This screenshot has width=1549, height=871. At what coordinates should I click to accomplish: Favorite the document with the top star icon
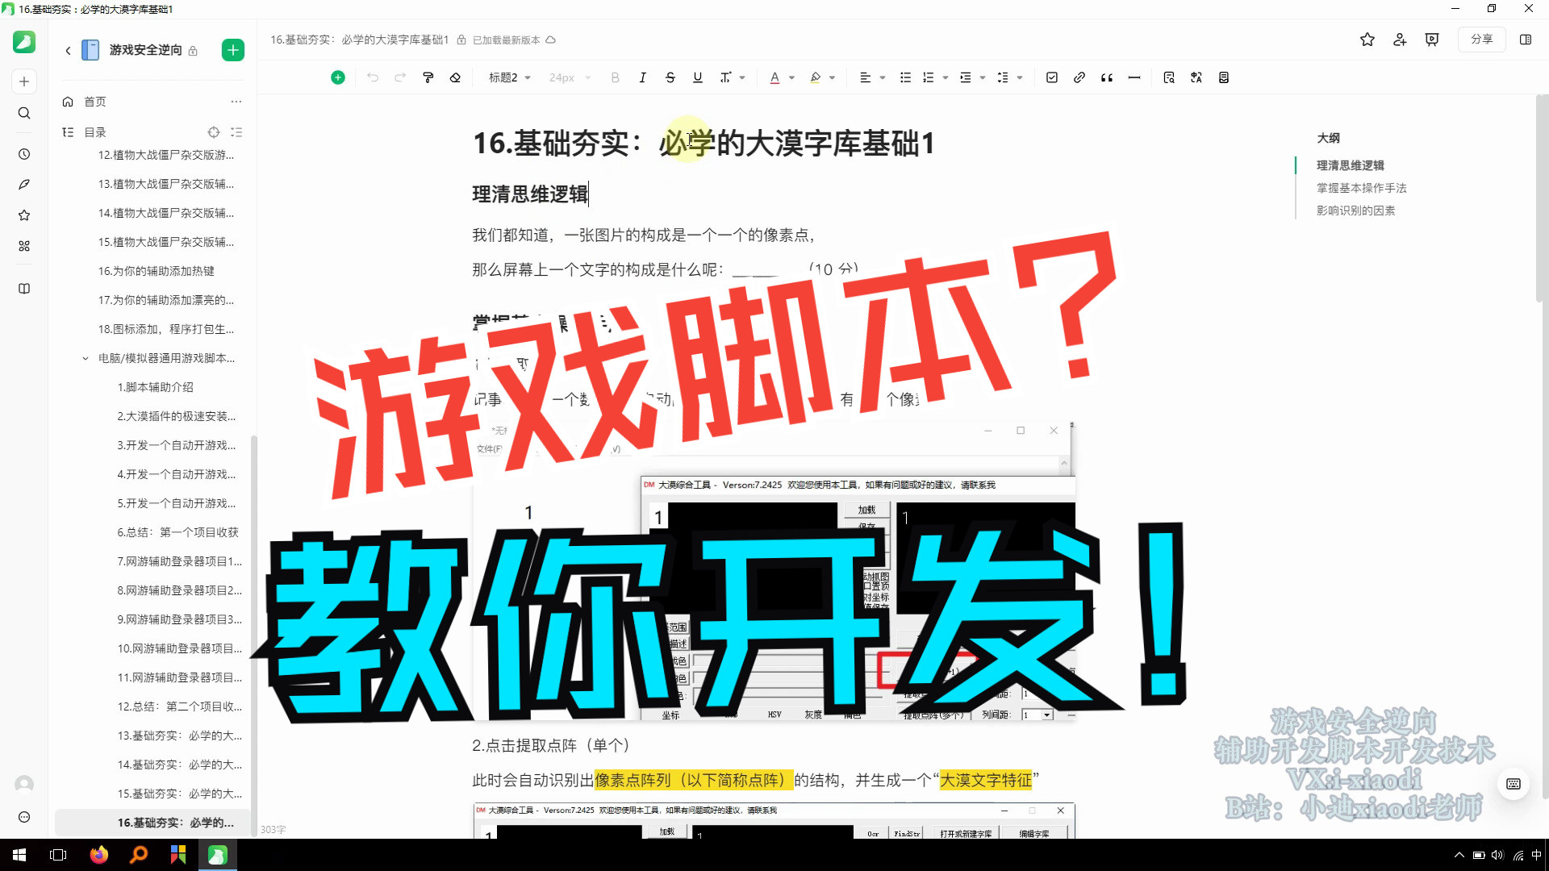pyautogui.click(x=1367, y=40)
